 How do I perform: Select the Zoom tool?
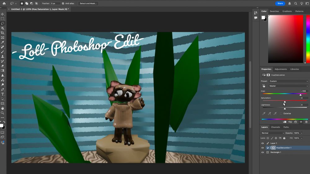(x=2, y=113)
